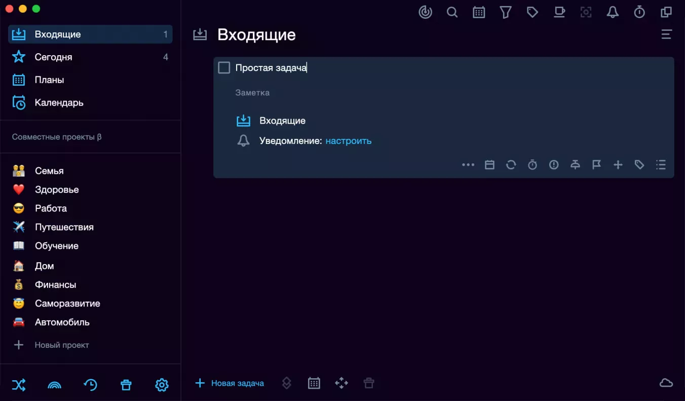Screen dimensions: 685x401
Task: Open the calendar grid icon in top toolbar
Action: [x=479, y=12]
